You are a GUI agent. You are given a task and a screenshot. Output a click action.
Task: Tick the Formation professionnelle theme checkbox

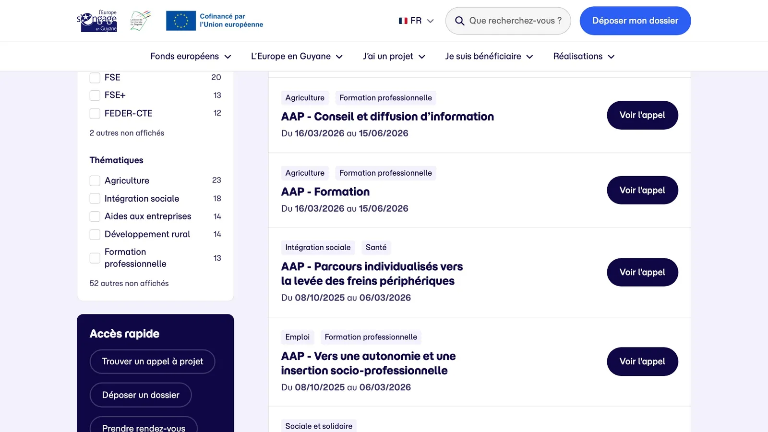(95, 258)
